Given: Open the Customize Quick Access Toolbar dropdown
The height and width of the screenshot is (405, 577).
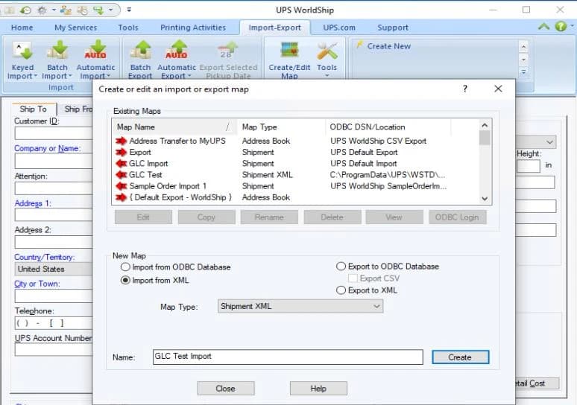Looking at the screenshot, I should (129, 10).
